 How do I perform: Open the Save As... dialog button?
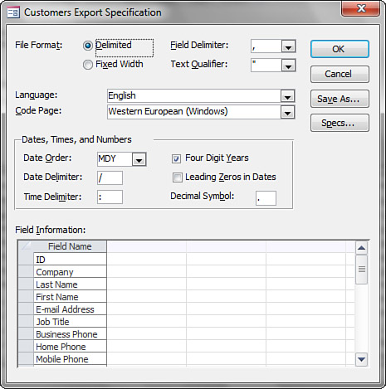pos(340,99)
